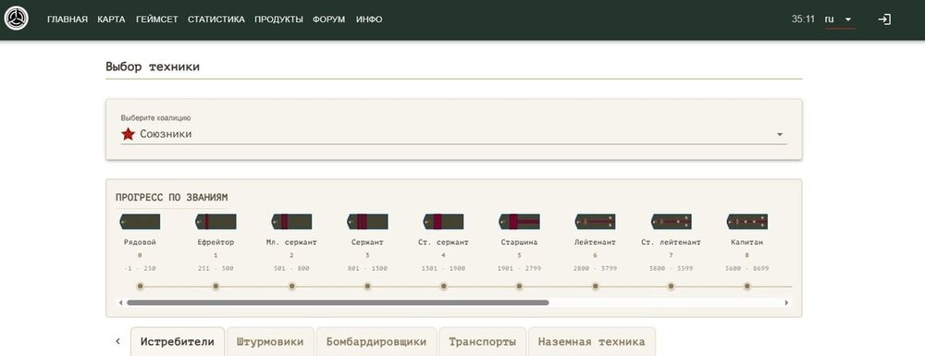This screenshot has width=925, height=356.
Task: Click the red star coalition icon
Action: [x=128, y=134]
